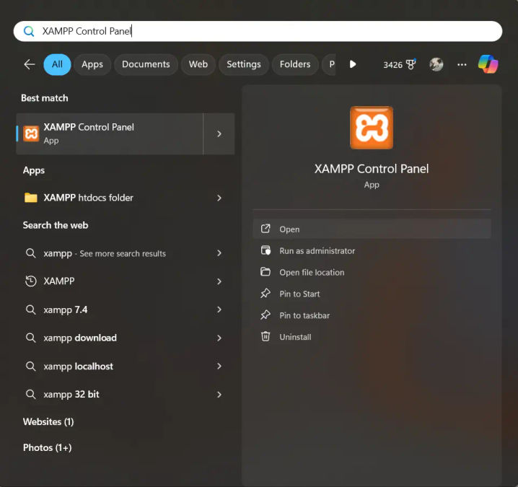Open the three-dot more options menu
This screenshot has width=518, height=487.
tap(462, 64)
